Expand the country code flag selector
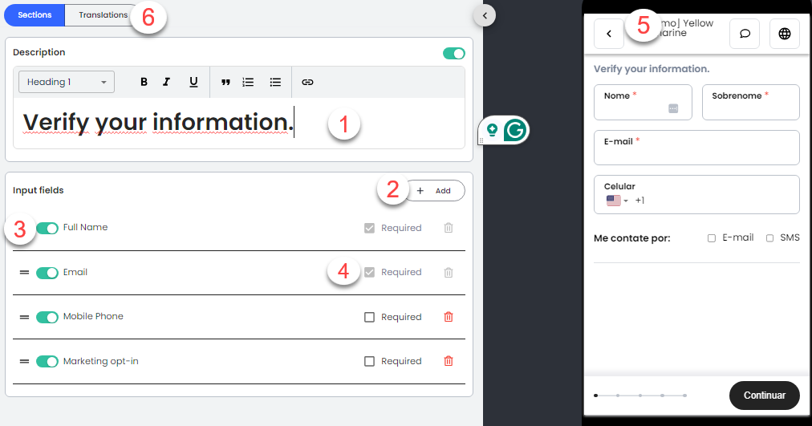The width and height of the screenshot is (812, 426). (617, 201)
